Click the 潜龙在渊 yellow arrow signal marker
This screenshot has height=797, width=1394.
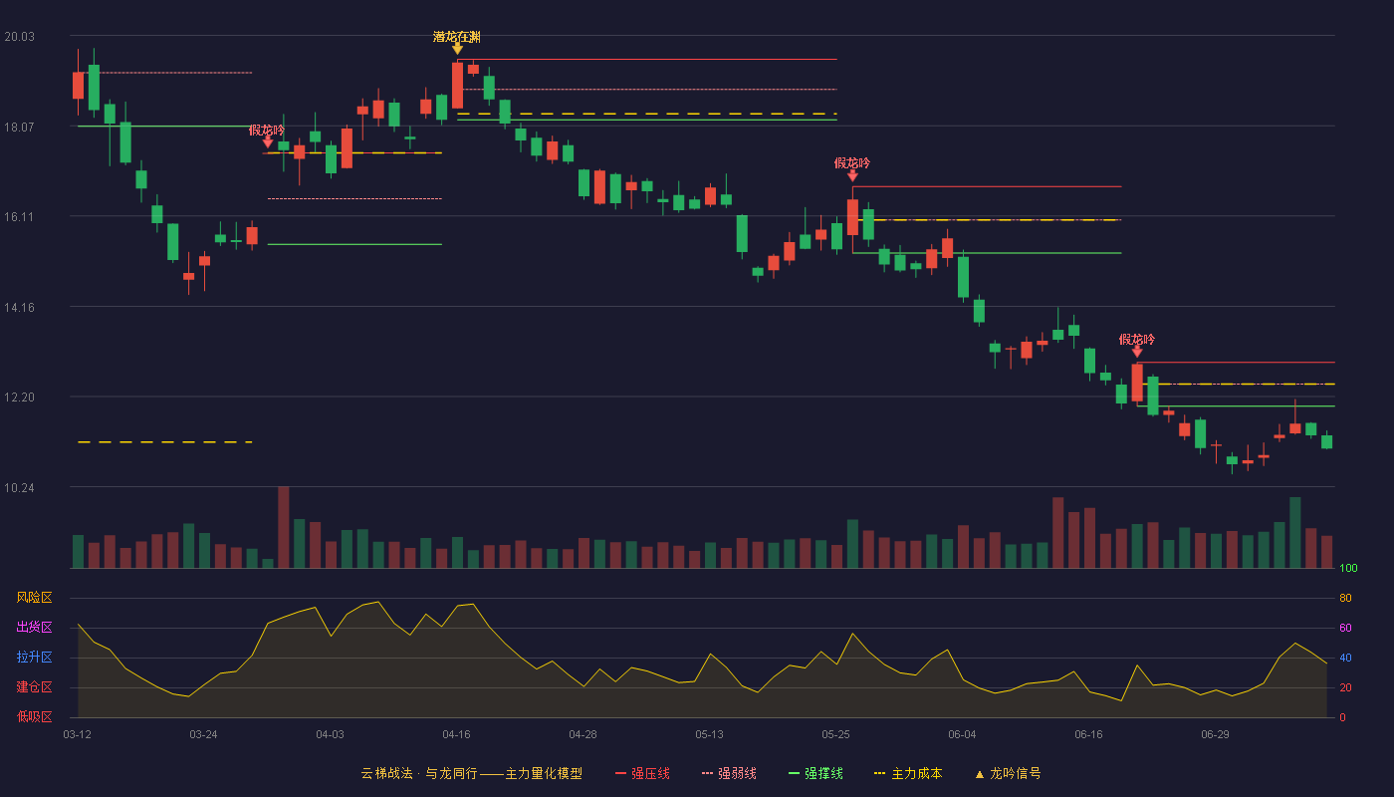click(x=457, y=49)
